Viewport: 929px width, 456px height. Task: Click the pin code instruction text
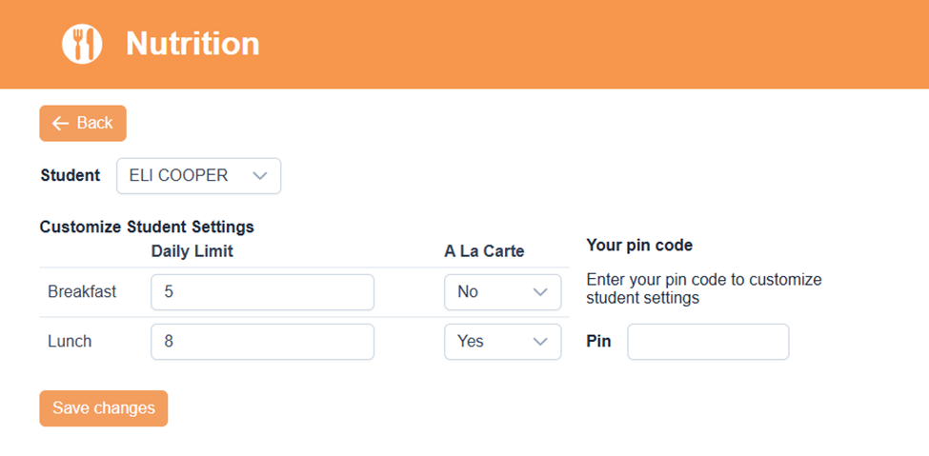pyautogui.click(x=703, y=288)
